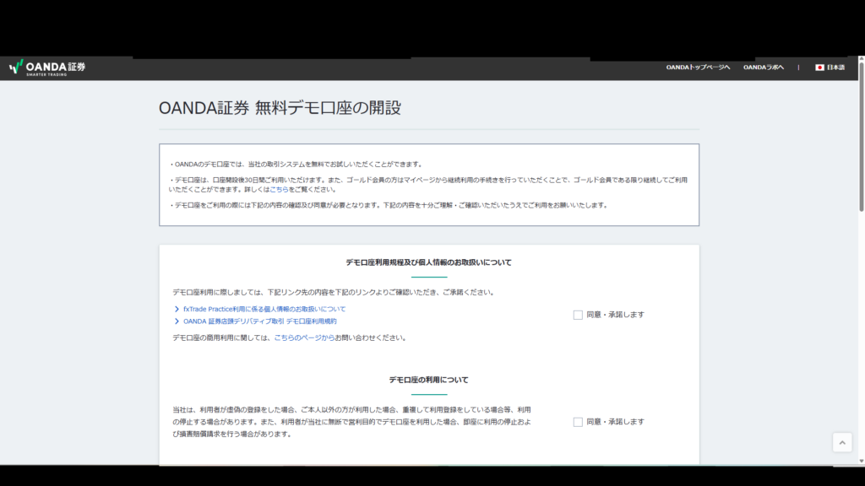
Task: Click chevron beside デモ口座利用規約 link
Action: [177, 321]
